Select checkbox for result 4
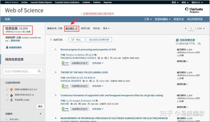This screenshot has width=210, height=122. pos(52,118)
